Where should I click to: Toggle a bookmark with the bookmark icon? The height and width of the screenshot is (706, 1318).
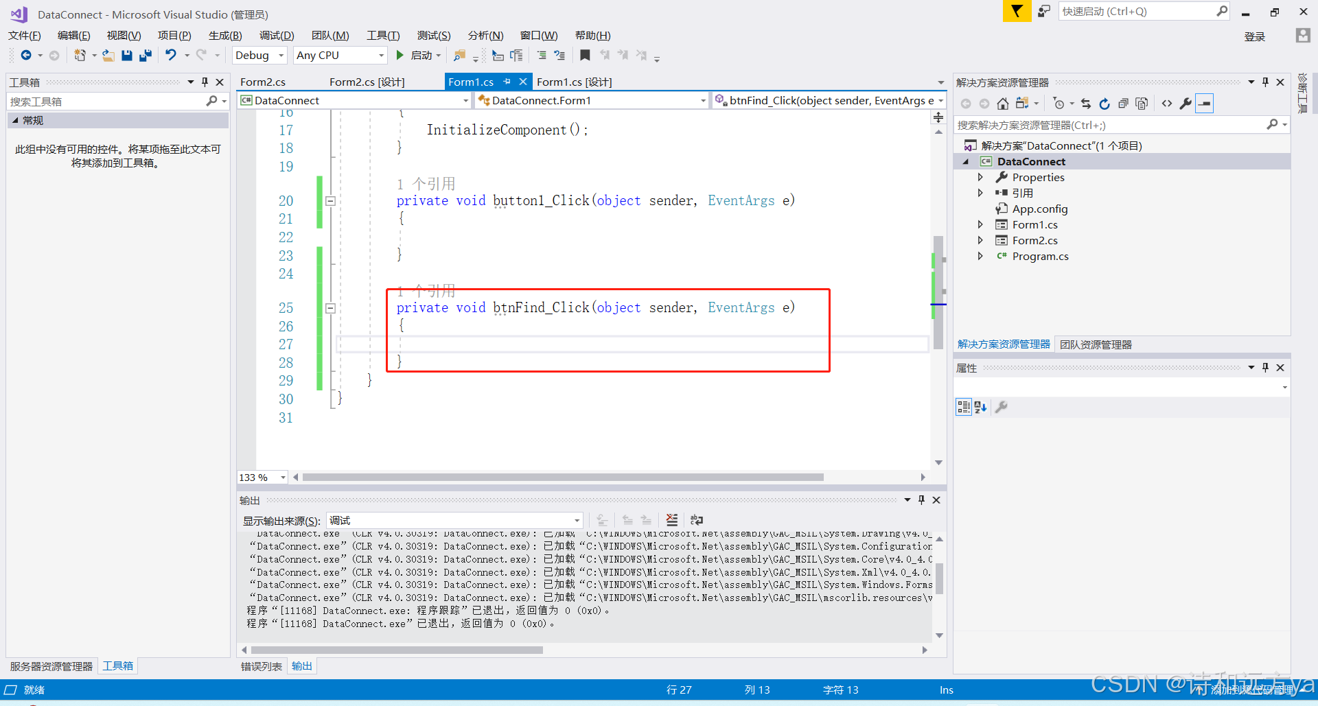[585, 55]
